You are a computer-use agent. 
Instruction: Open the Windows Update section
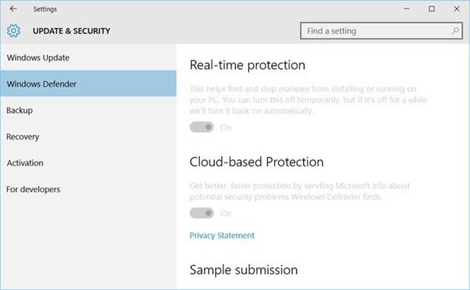point(38,58)
